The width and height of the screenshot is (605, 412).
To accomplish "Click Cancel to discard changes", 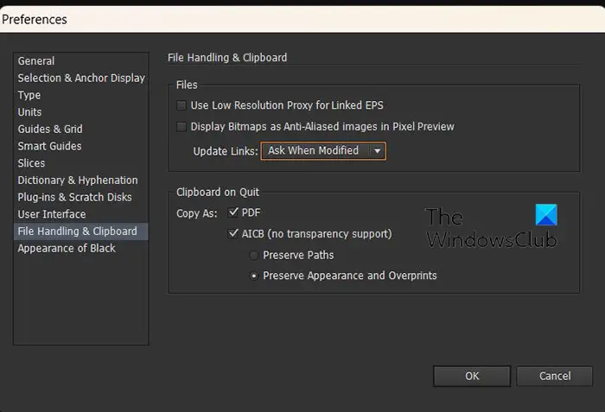I will pyautogui.click(x=555, y=376).
